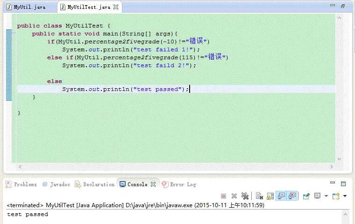Click editor vertical scrollbar up arrow
355x224 pixels.
(339, 17)
